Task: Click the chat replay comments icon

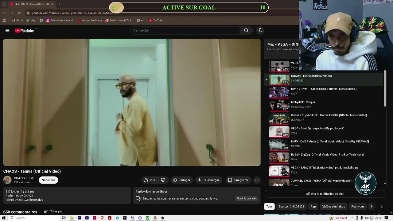Action: 138,199
